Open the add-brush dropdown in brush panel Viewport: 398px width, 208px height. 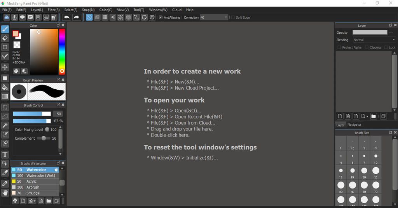[x=35, y=201]
